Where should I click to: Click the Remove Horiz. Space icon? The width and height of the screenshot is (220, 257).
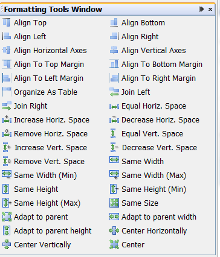[x=7, y=133]
